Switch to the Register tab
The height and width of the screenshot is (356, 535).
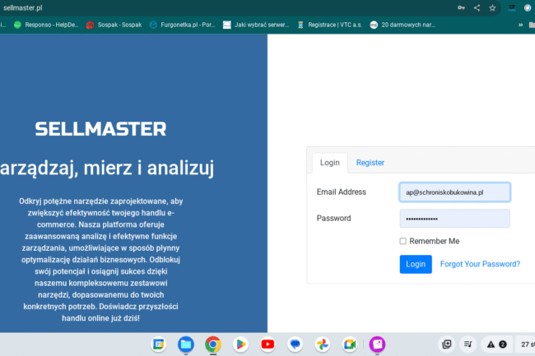pos(370,163)
